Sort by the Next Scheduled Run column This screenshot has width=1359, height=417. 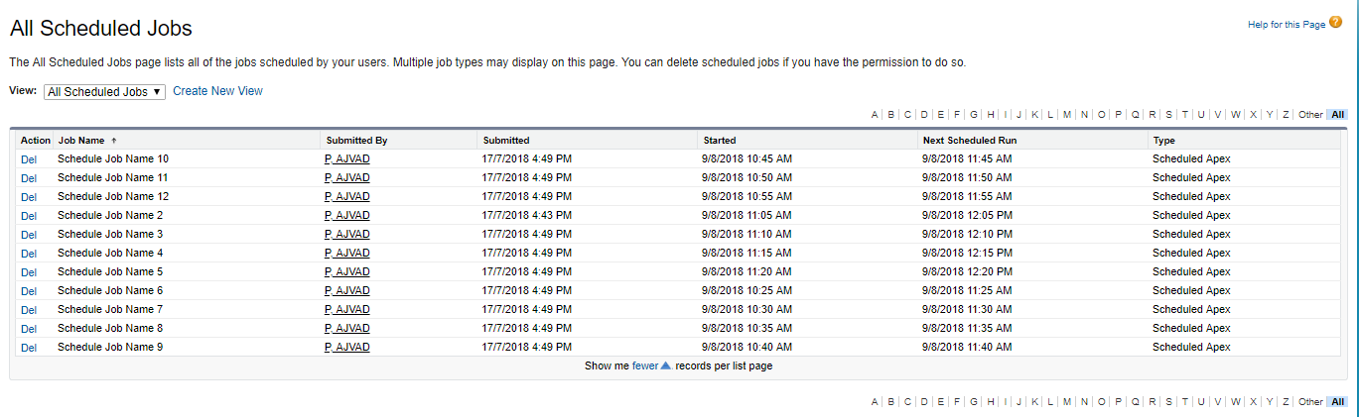[x=969, y=141]
